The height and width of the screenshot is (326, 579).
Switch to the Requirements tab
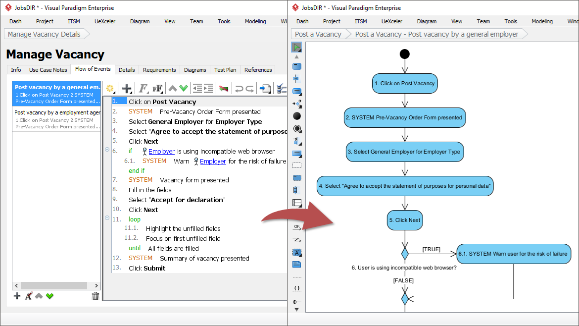tap(159, 70)
